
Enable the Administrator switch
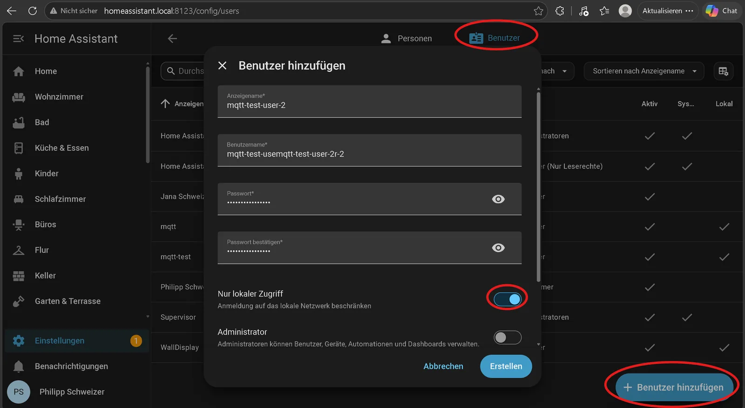pos(508,337)
